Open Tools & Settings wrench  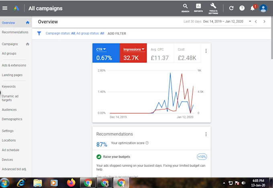point(213,8)
